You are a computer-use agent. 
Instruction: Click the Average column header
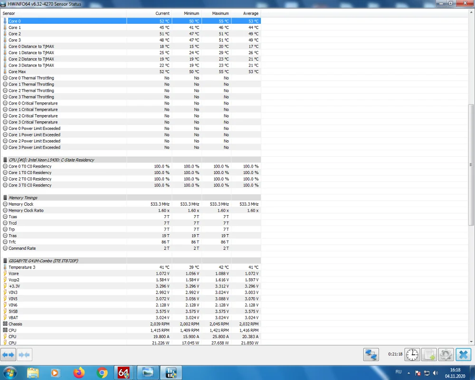coord(246,13)
